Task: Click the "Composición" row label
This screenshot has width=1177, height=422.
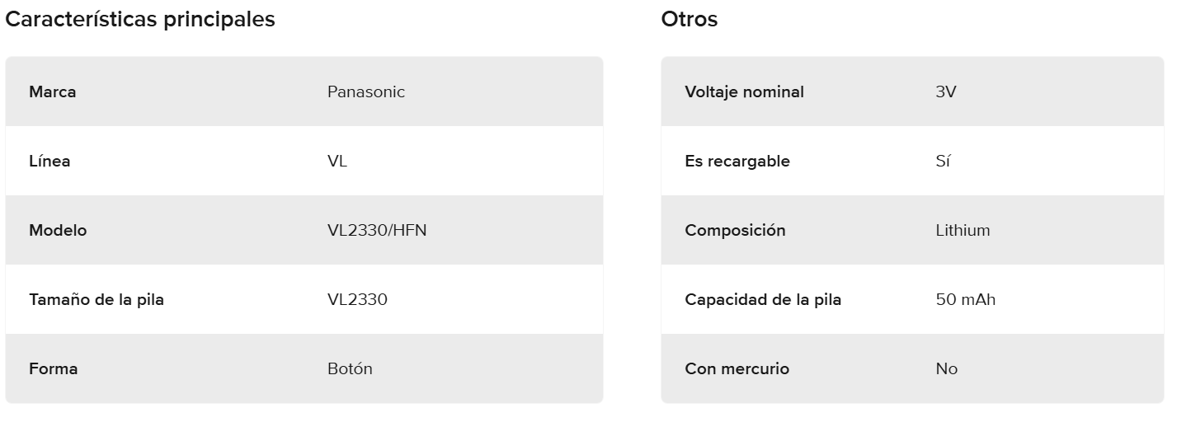Action: coord(735,230)
